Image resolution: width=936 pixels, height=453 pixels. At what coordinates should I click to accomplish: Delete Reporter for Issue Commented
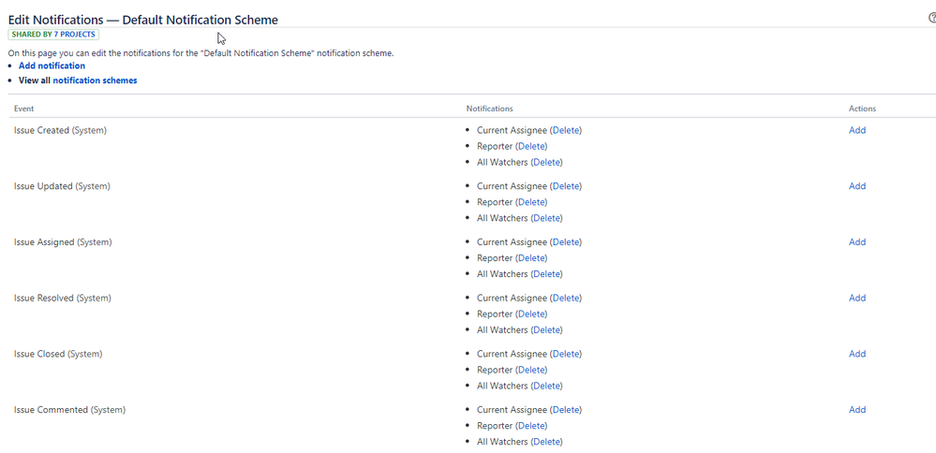pos(531,426)
